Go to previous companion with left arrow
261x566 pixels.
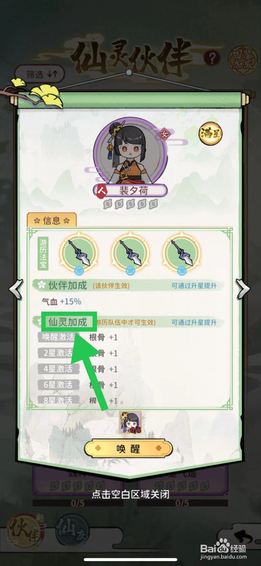click(x=16, y=289)
